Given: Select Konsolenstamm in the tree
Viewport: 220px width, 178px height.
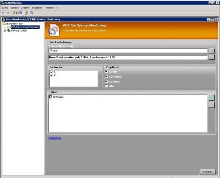Looking at the screenshot, I should coord(15,24).
